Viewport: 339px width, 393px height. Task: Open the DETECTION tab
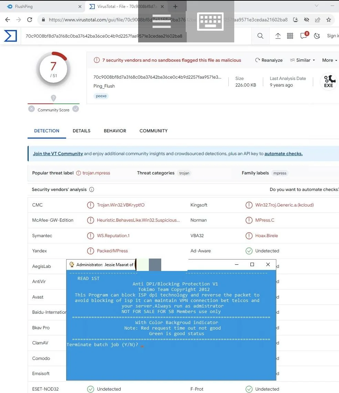click(x=47, y=131)
